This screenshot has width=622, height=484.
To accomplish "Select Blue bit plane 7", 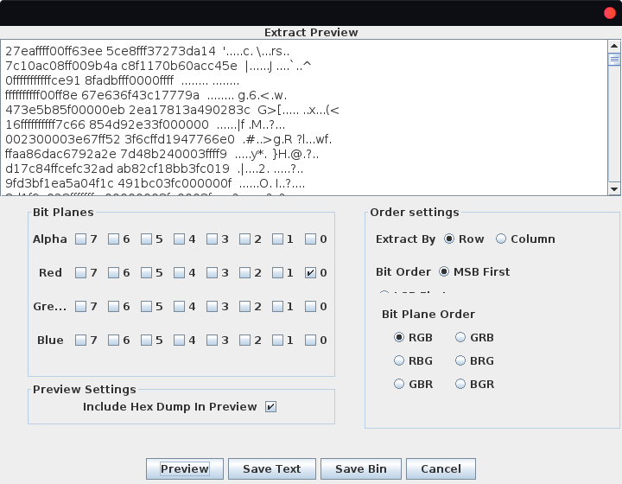I will (81, 340).
